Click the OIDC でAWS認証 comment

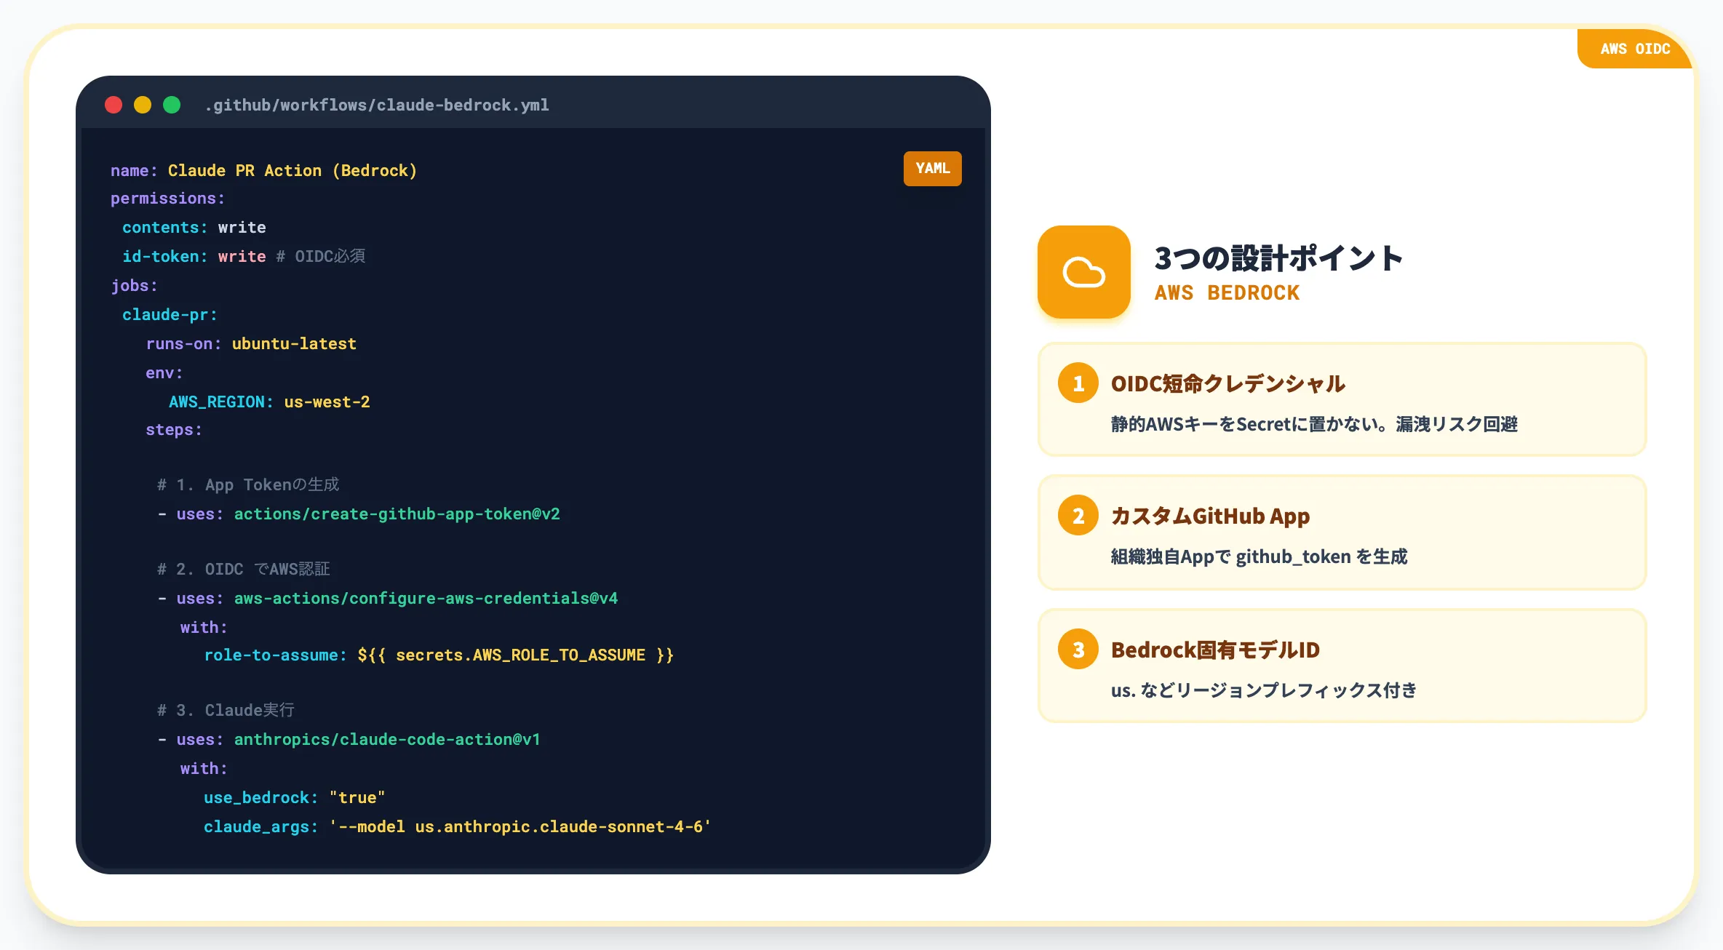[x=244, y=569]
